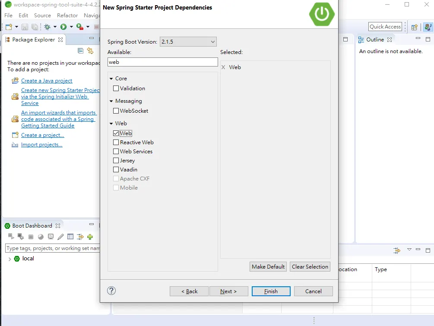This screenshot has width=434, height=326.
Task: Remove Web dependency via the X icon
Action: [x=223, y=67]
